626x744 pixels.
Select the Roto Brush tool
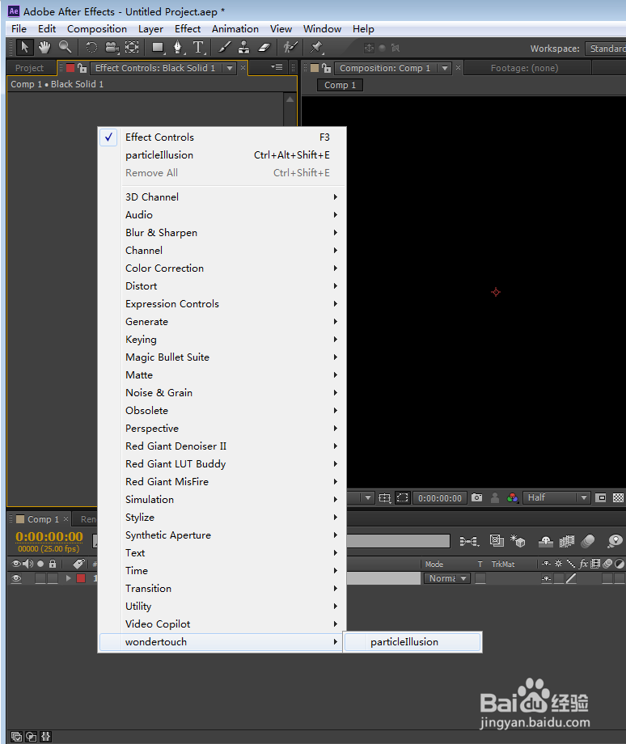pos(290,47)
